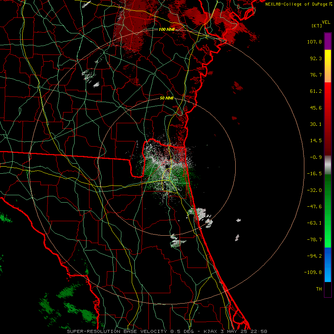The height and width of the screenshot is (334, 334).
Task: Click the VEL legend title
Action: pos(326,22)
